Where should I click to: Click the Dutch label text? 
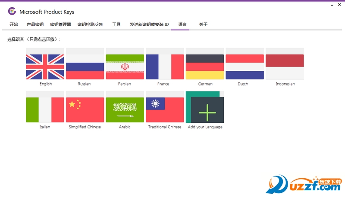coord(243,84)
